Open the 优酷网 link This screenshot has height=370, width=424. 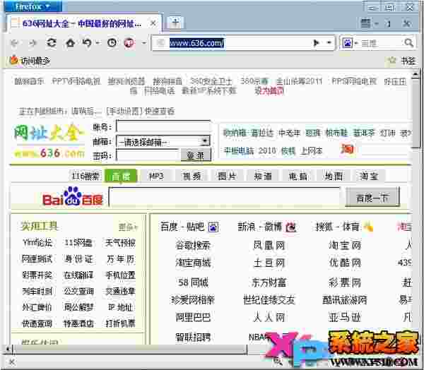click(345, 263)
